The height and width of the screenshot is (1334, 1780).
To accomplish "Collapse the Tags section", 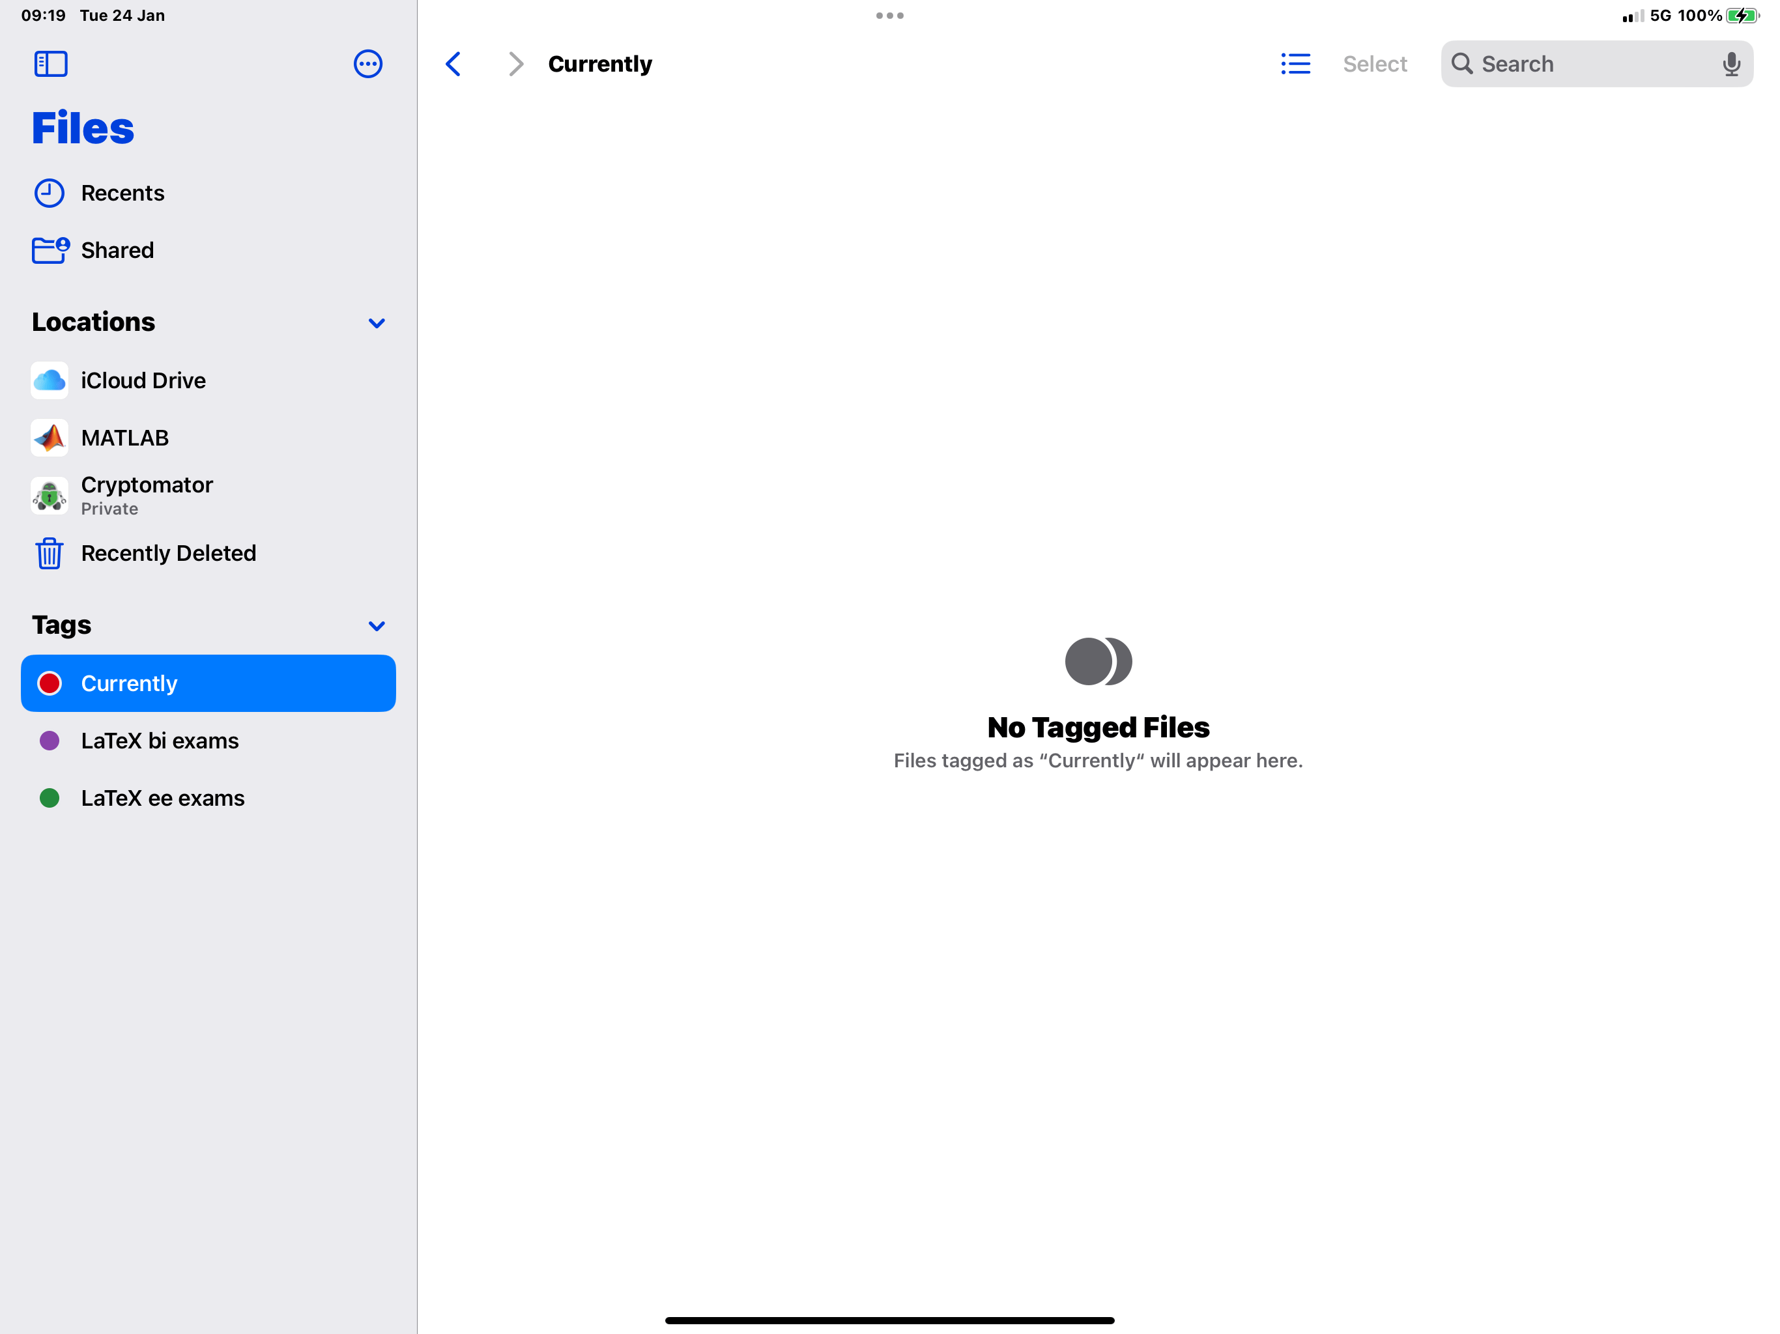I will click(x=376, y=625).
